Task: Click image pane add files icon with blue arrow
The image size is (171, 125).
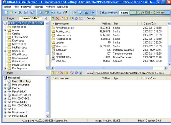Action: coord(72,18)
